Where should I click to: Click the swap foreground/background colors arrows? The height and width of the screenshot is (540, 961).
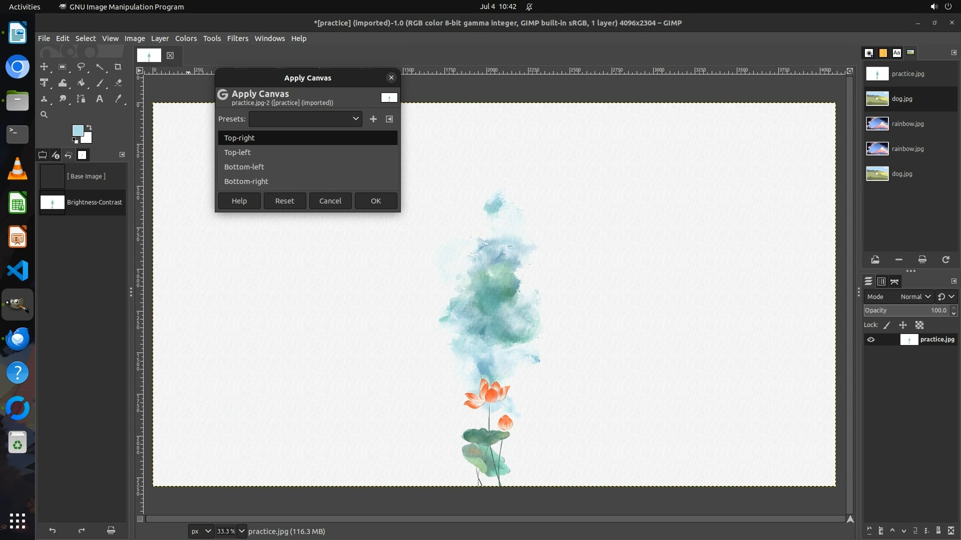pyautogui.click(x=89, y=127)
